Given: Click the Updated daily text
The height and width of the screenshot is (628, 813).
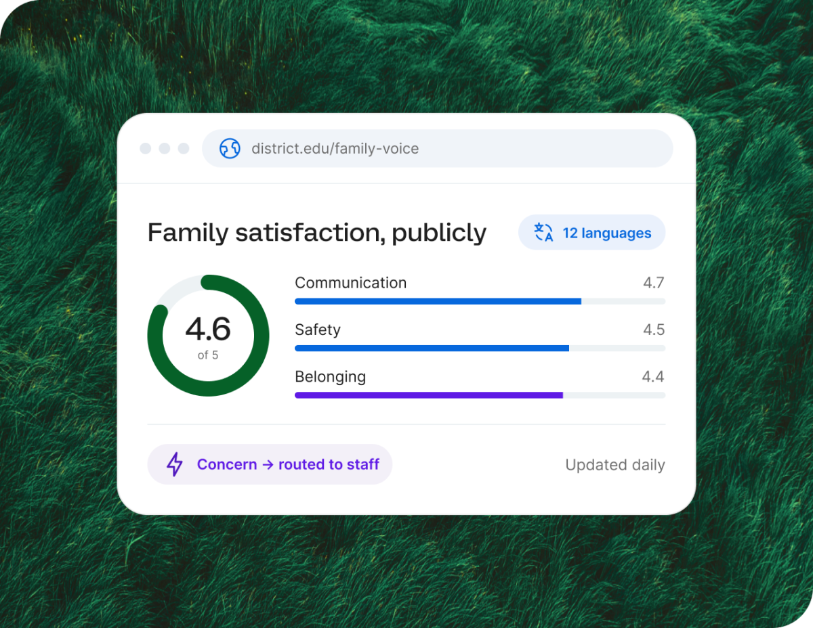Looking at the screenshot, I should 615,465.
